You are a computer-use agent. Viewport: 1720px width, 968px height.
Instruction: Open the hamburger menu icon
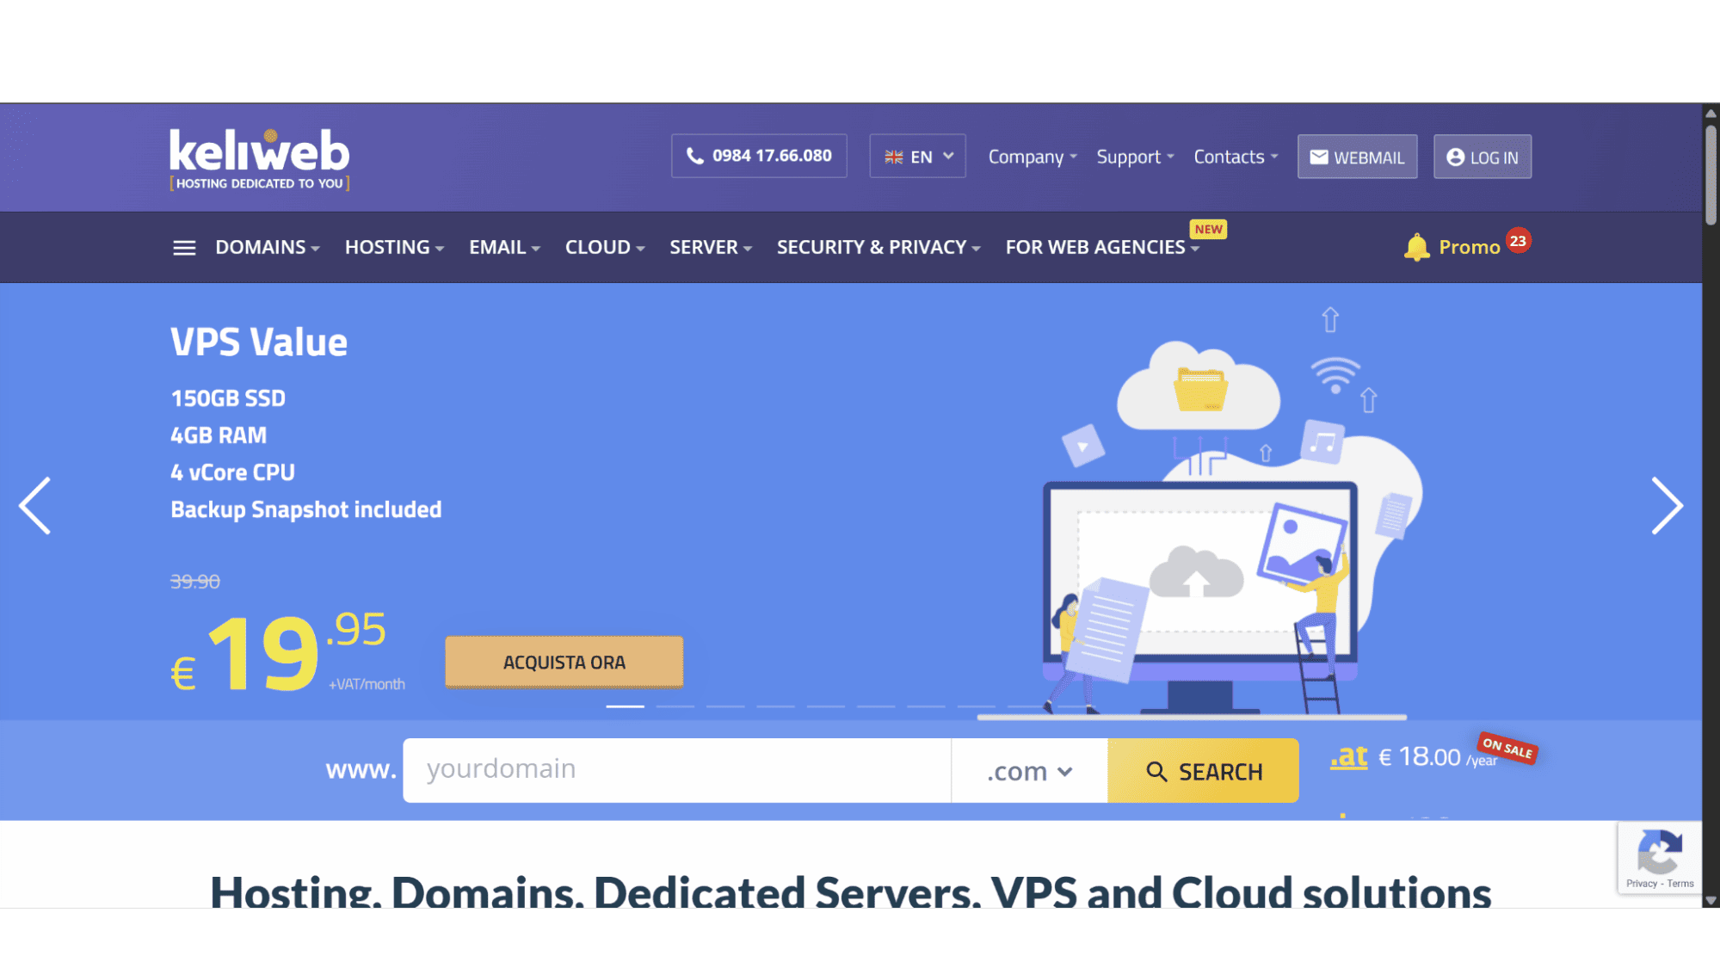pyautogui.click(x=184, y=248)
